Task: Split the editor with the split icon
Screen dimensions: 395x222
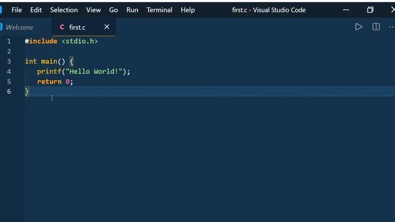Action: 376,27
